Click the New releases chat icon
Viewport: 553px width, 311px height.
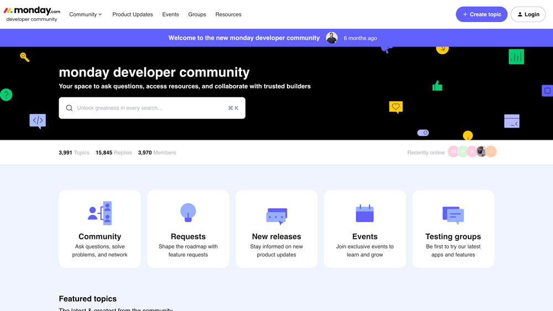click(x=276, y=216)
